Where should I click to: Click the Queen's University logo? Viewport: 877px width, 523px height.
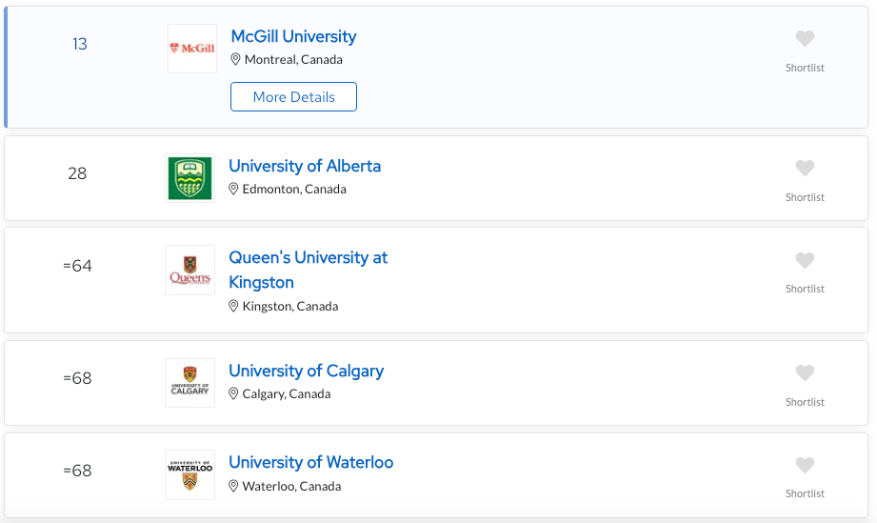pyautogui.click(x=190, y=271)
